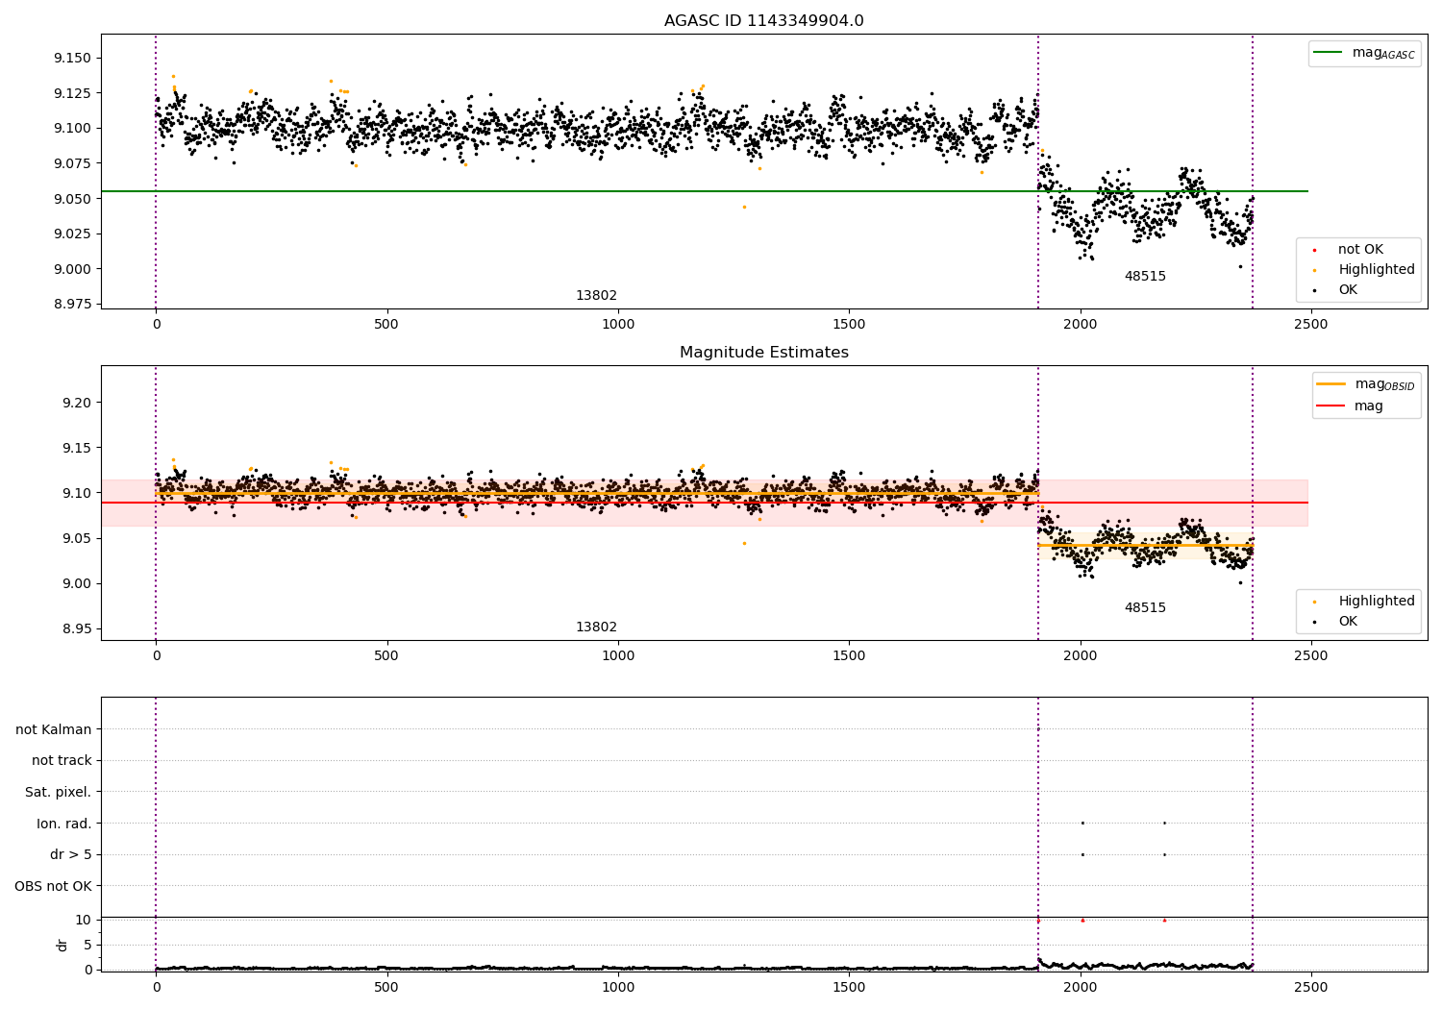Click the "9.15" y-axis tick label
The image size is (1442, 1009).
pos(76,448)
